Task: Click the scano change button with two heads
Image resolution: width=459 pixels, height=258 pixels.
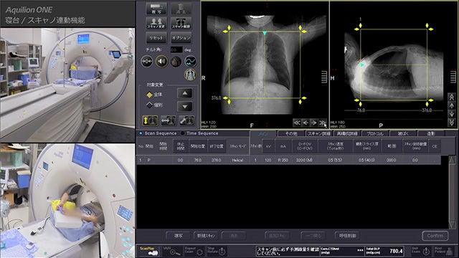Action: pyautogui.click(x=156, y=23)
